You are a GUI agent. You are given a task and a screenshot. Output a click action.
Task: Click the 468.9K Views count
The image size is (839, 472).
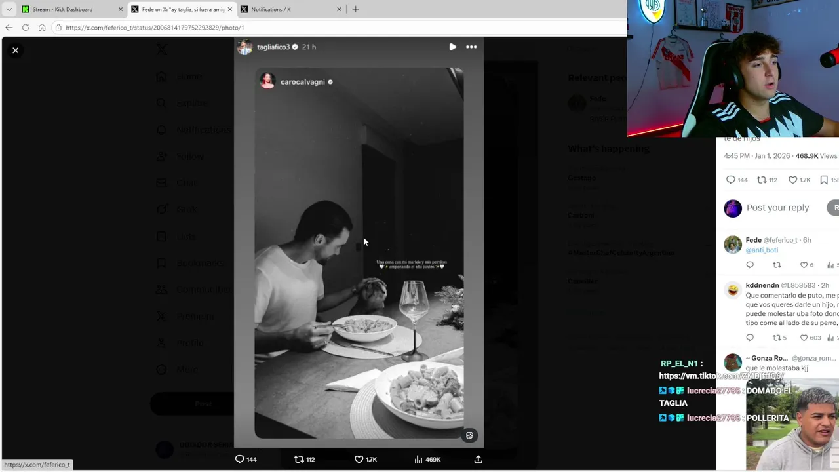[816, 156]
